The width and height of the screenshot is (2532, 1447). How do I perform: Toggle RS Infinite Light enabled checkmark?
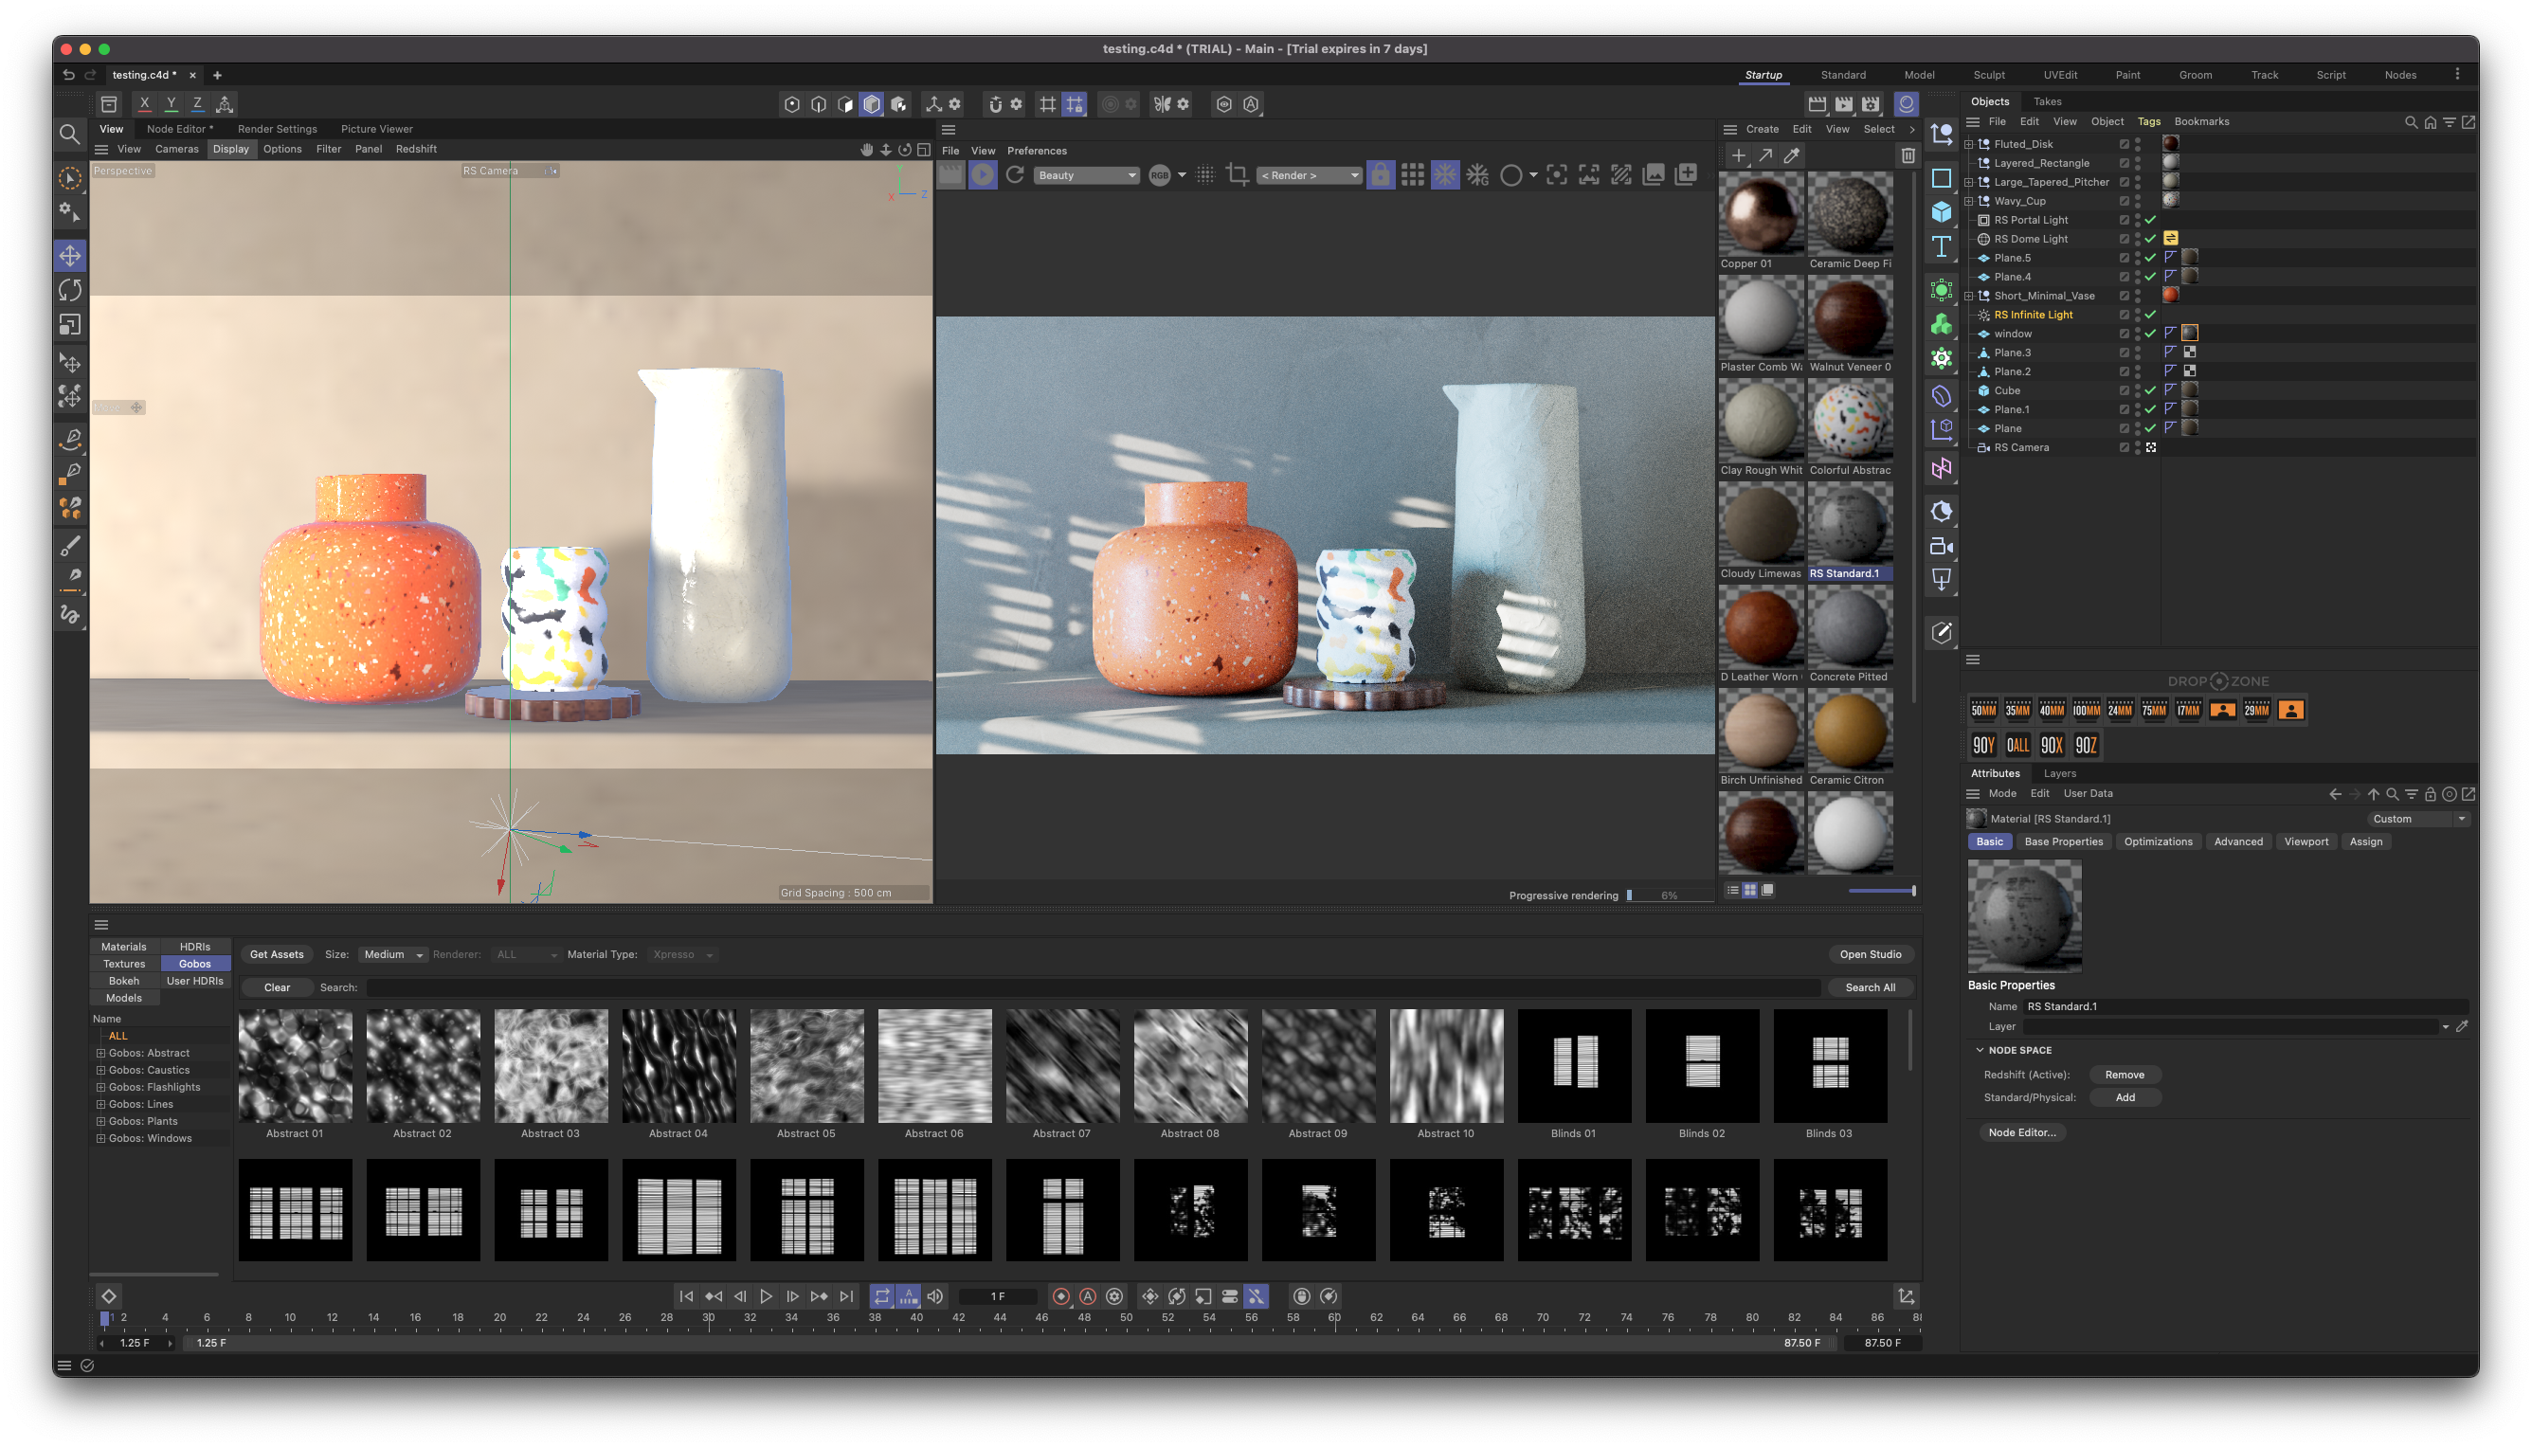pyautogui.click(x=2150, y=315)
